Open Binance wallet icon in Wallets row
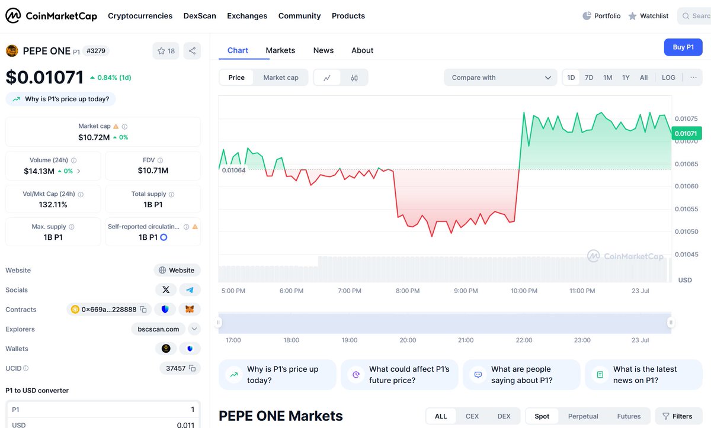 click(x=166, y=349)
